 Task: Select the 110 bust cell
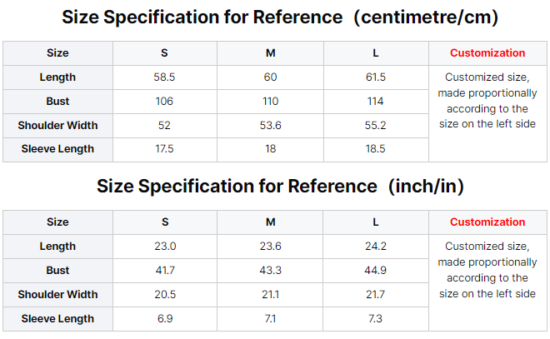pyautogui.click(x=270, y=101)
